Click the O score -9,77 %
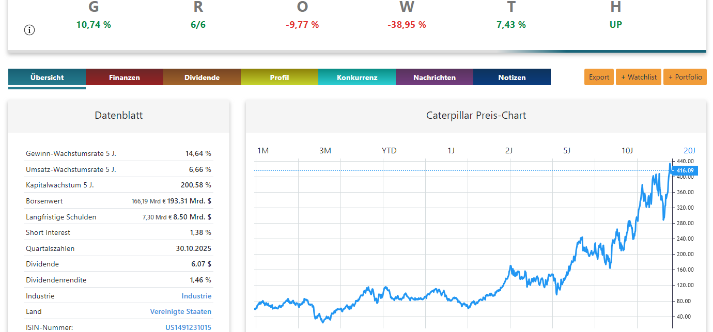 pyautogui.click(x=302, y=24)
